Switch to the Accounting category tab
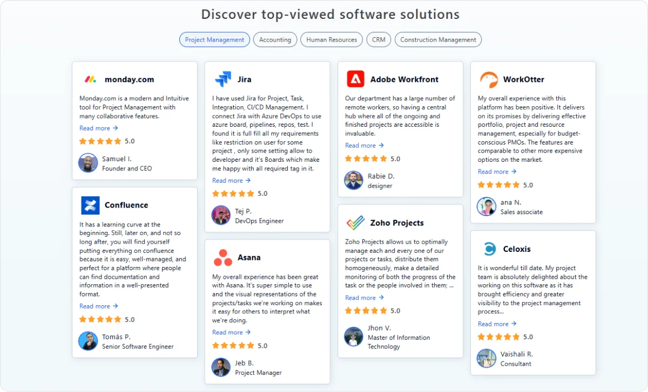This screenshot has width=648, height=392. pos(275,39)
